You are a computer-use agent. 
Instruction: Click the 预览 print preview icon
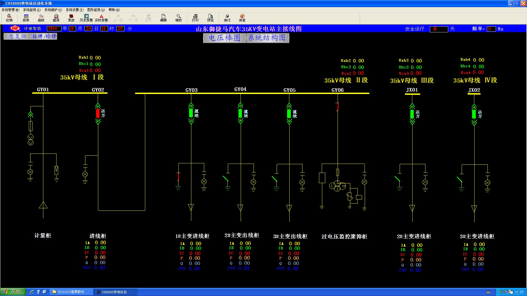coord(210,18)
